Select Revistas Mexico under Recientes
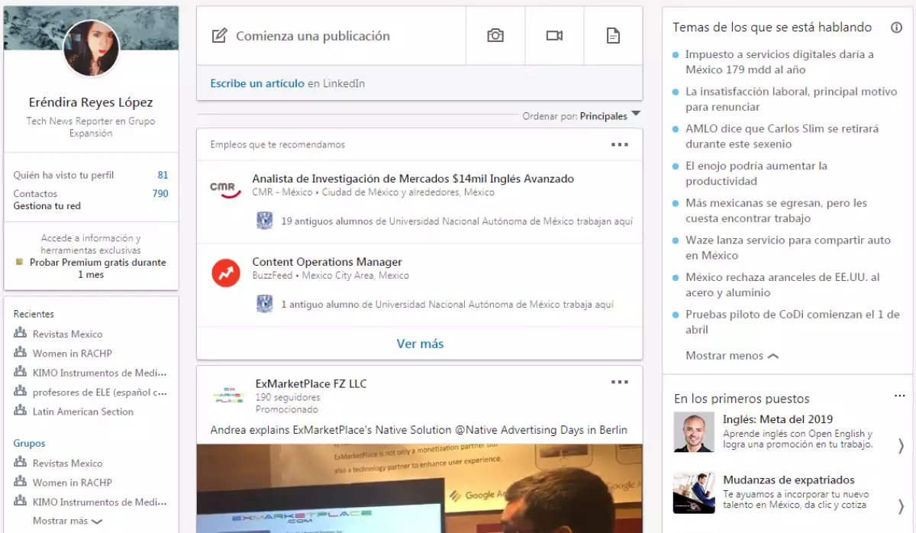Screen dimensions: 916x533 tap(67, 334)
